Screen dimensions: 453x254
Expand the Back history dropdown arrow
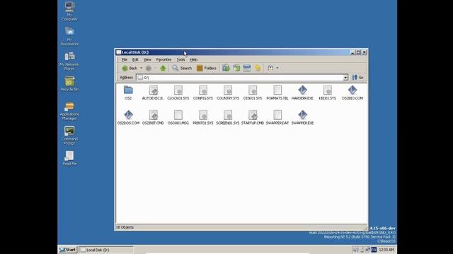click(x=141, y=68)
